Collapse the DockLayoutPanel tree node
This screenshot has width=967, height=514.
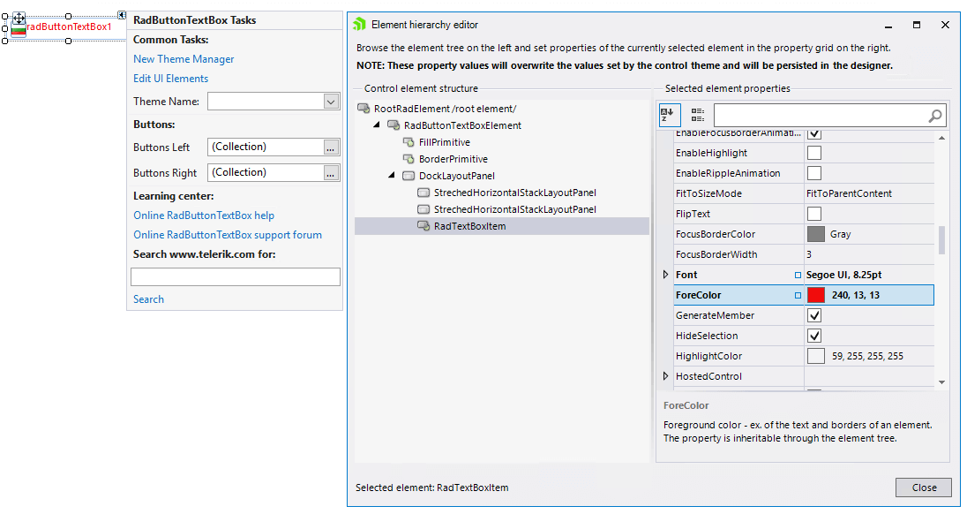[x=392, y=176]
